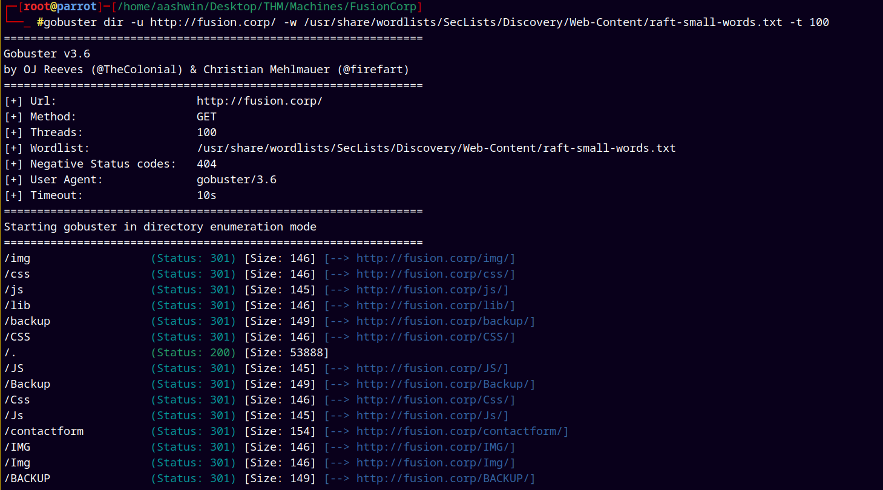Click the [Size: 53888] value
883x490 pixels.
(286, 353)
